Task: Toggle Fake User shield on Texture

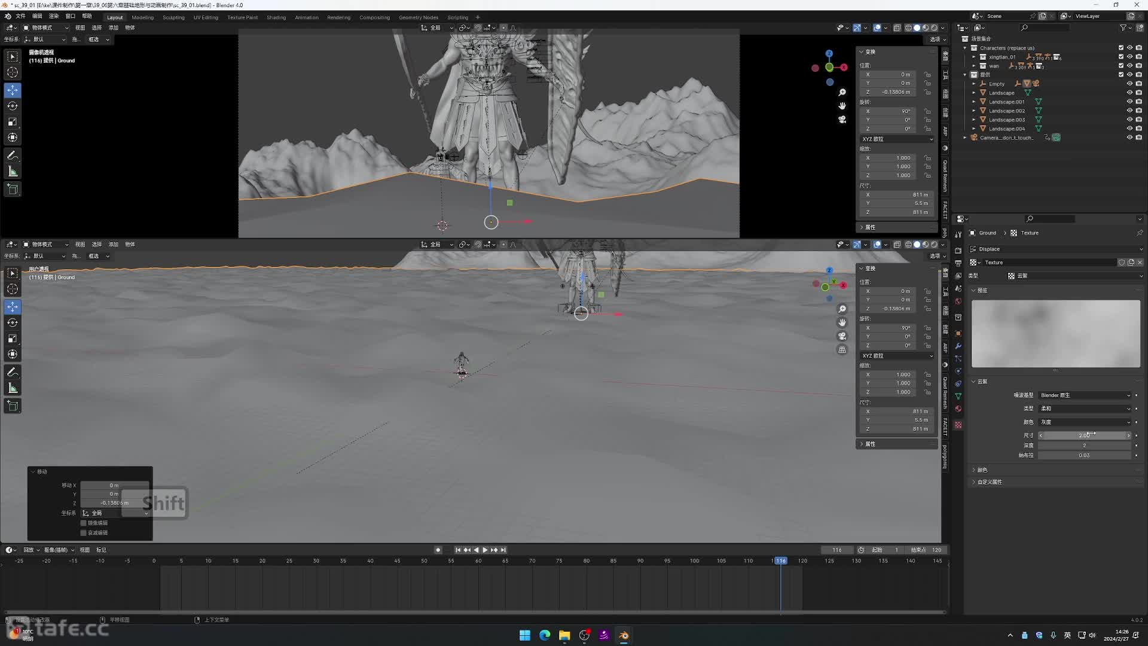Action: click(1122, 263)
